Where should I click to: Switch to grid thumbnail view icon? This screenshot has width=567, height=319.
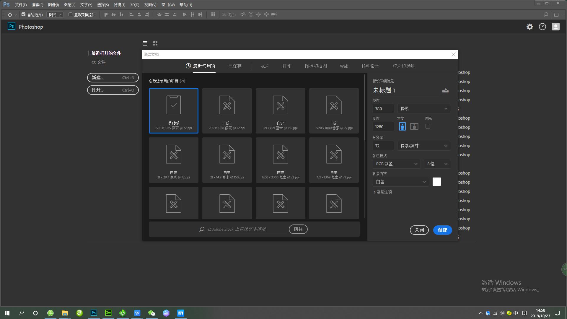155,43
